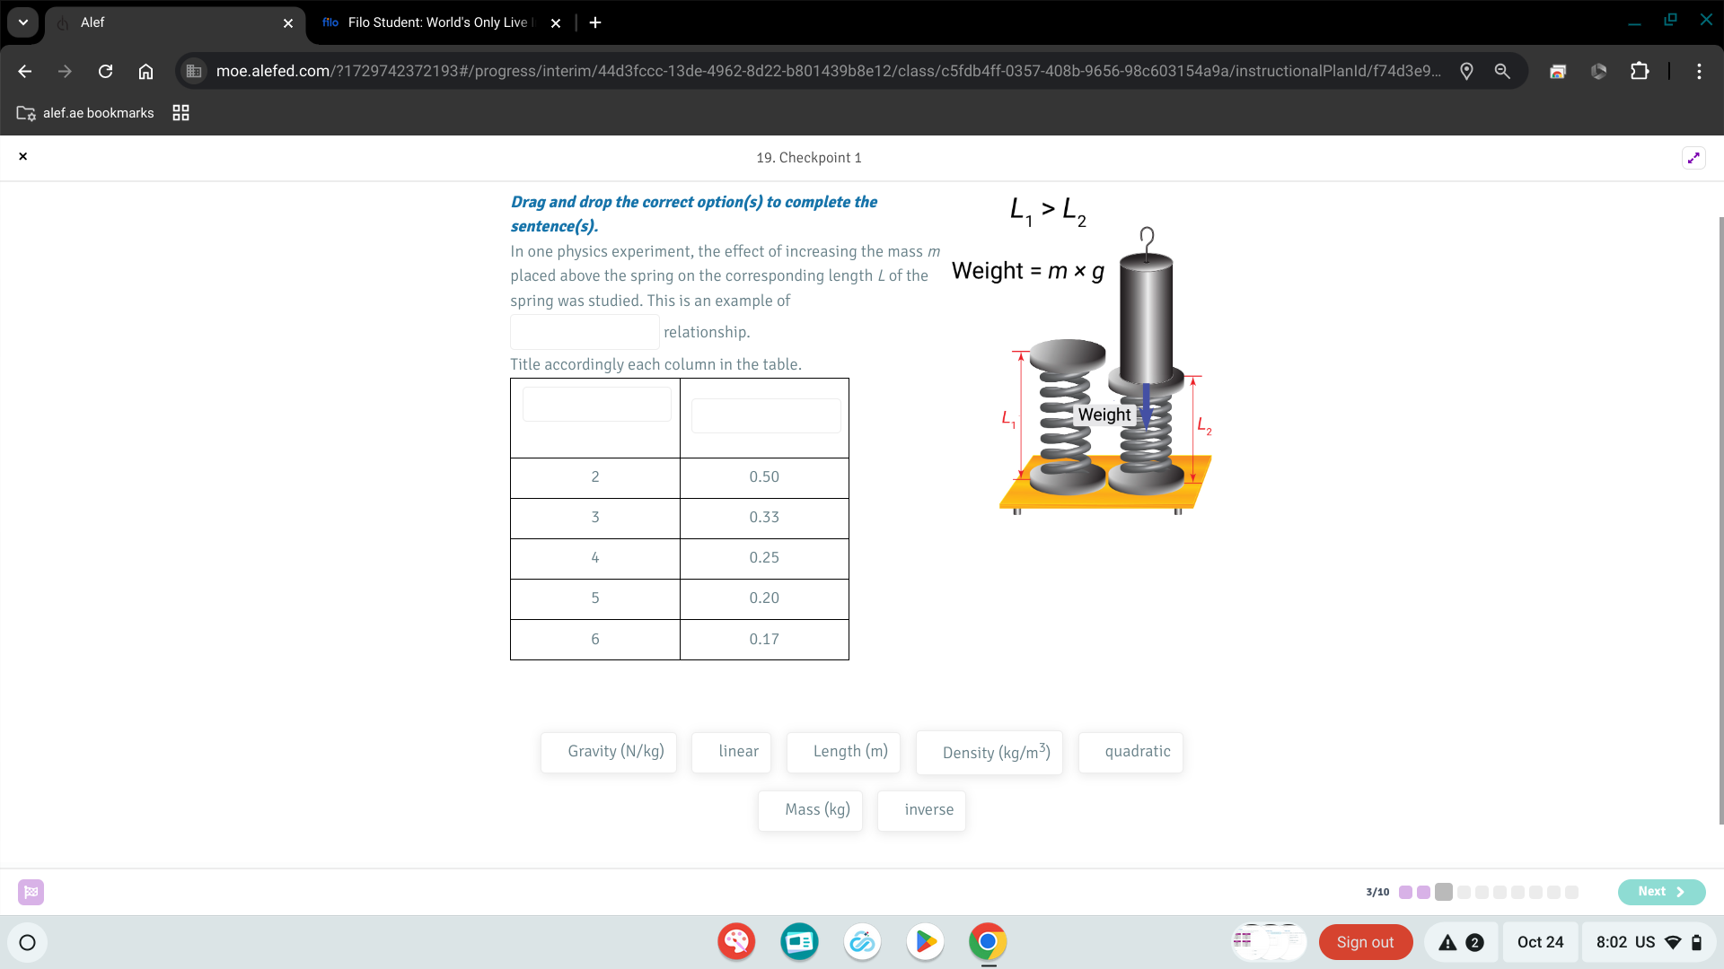1724x969 pixels.
Task: Click the flag icon at bottom left
Action: tap(31, 892)
